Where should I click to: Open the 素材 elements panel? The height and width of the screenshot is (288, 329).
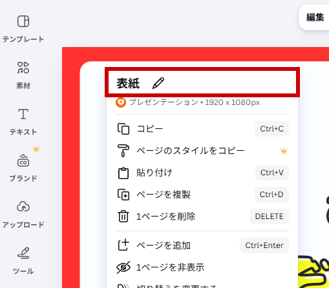[23, 75]
